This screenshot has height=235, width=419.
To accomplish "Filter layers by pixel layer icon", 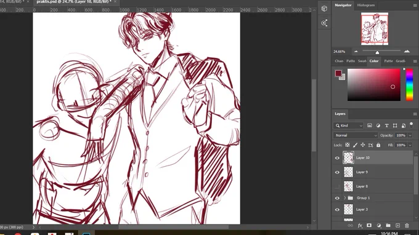I will 370,125.
